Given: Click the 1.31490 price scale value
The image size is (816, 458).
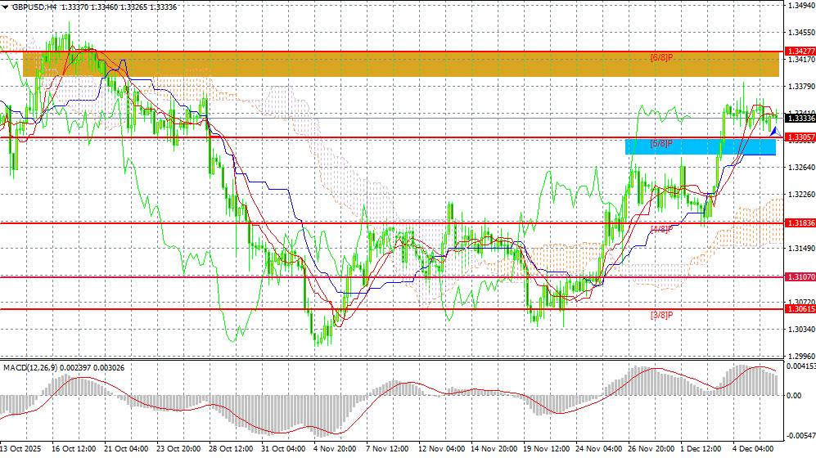Looking at the screenshot, I should point(801,249).
